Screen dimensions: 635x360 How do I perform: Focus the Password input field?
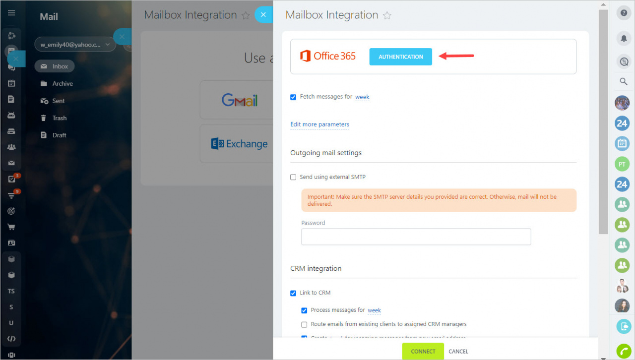click(x=416, y=237)
